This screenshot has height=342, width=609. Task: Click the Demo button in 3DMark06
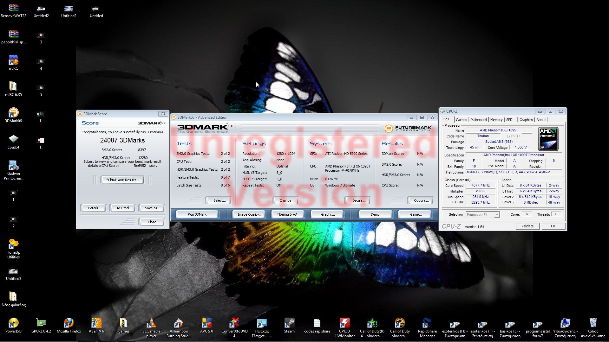point(376,214)
